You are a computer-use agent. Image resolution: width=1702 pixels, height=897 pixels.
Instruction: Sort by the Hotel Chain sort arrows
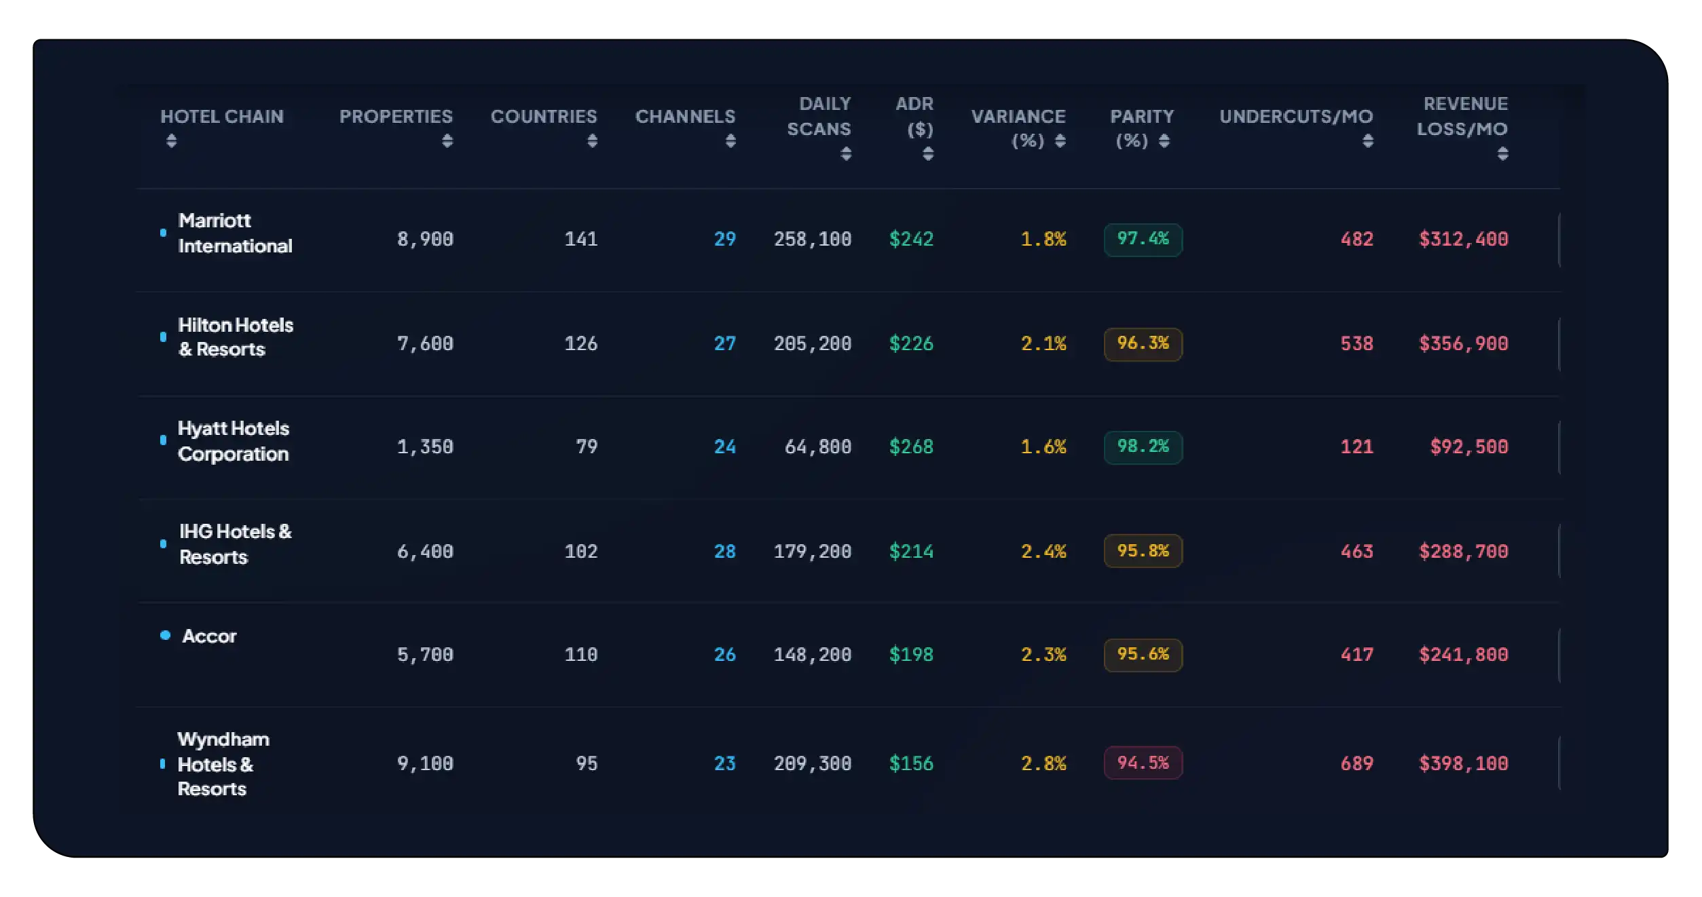(172, 140)
